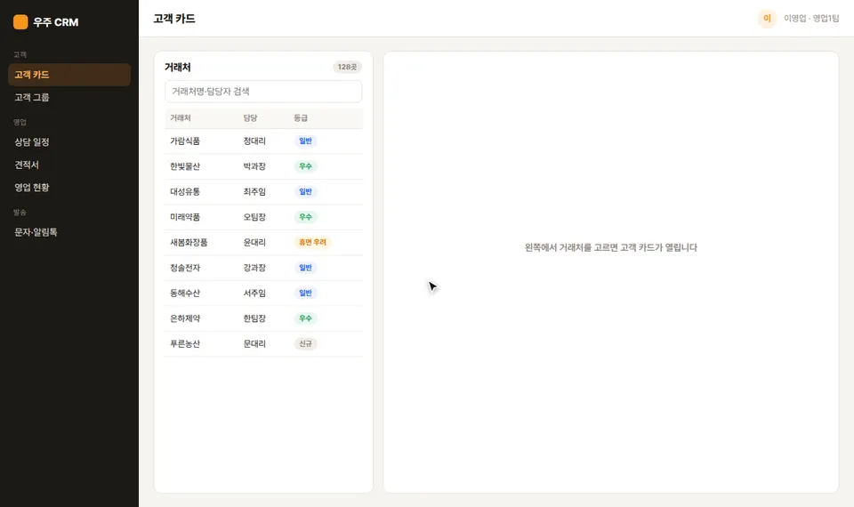Viewport: 854px width, 507px height.
Task: Open 문자·알림톡 sidebar item
Action: coord(69,232)
